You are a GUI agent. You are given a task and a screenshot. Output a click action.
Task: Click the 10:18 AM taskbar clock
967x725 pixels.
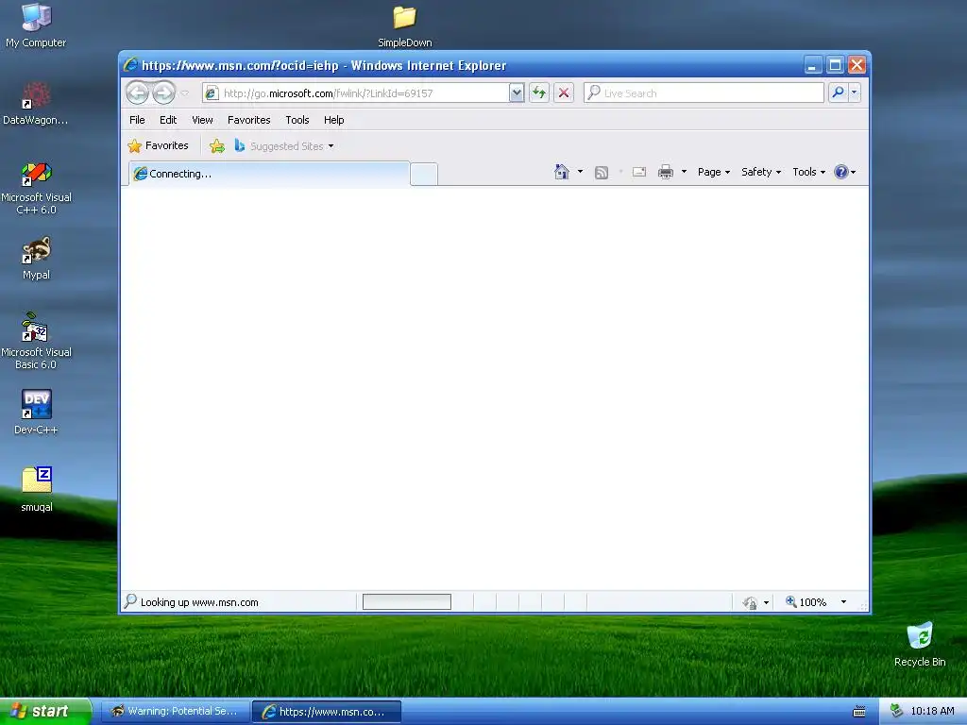[x=932, y=712]
